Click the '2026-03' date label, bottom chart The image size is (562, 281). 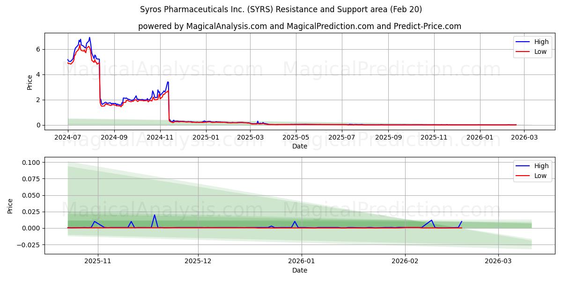[x=498, y=262]
